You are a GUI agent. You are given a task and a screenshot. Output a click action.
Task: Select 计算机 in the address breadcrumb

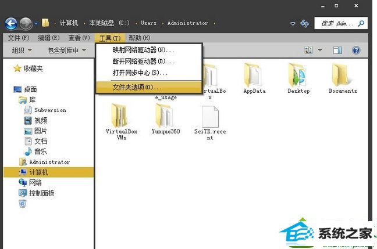point(69,23)
